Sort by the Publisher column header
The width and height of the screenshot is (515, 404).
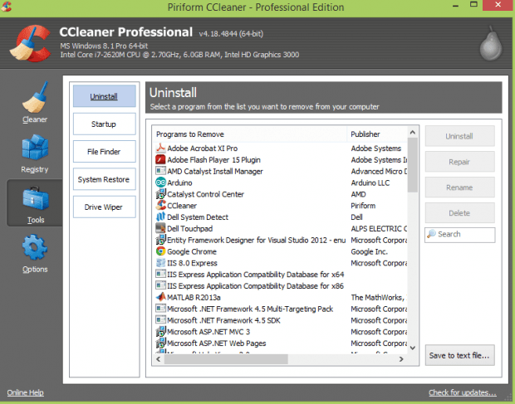377,134
